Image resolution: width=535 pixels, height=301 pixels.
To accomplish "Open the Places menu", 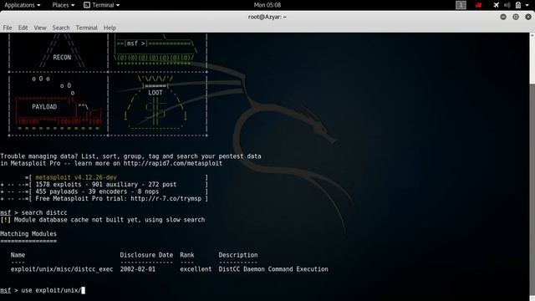I will tap(64, 5).
